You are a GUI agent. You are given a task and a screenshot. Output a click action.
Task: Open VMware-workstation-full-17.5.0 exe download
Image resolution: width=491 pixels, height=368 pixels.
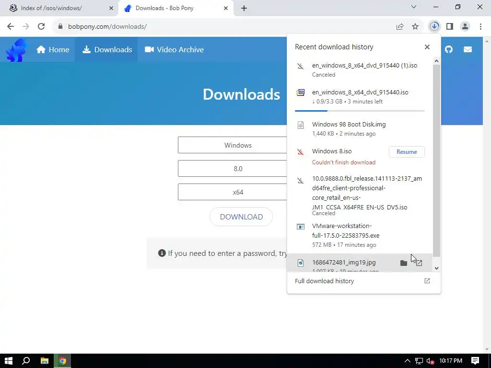[x=360, y=235]
